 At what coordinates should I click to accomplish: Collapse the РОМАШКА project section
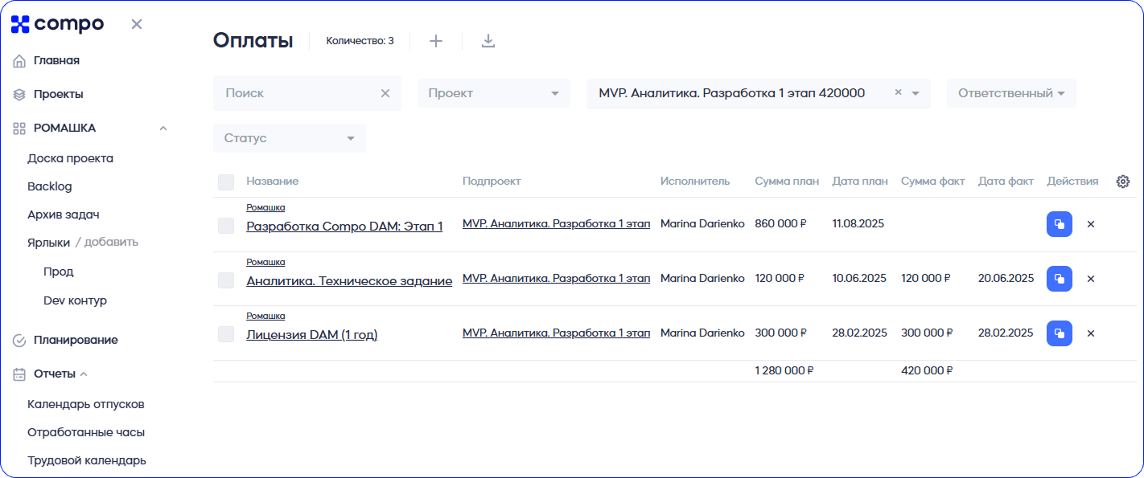point(163,128)
